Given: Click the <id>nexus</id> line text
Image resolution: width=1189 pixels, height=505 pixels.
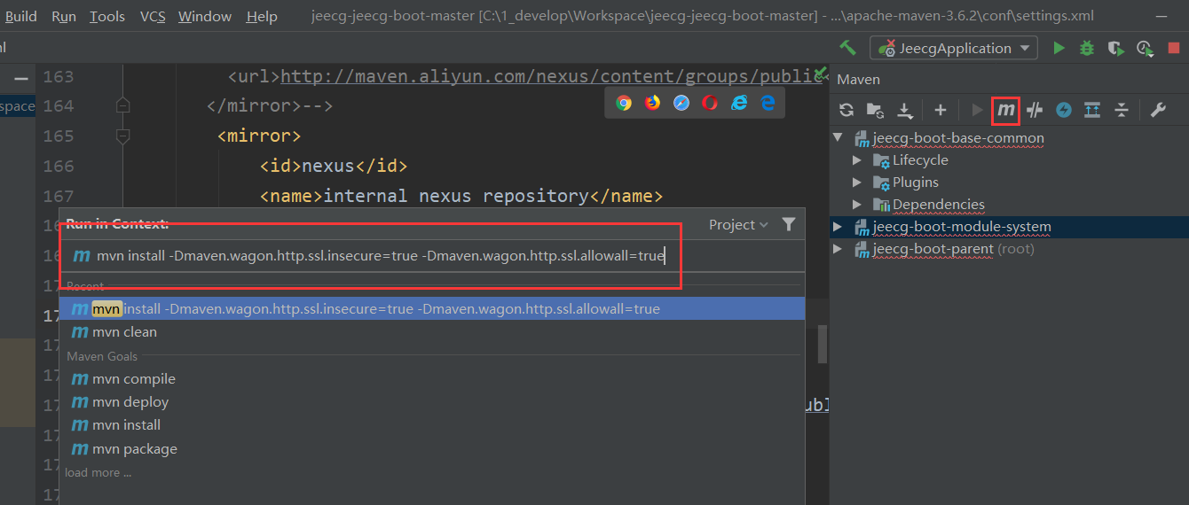Looking at the screenshot, I should pos(334,166).
